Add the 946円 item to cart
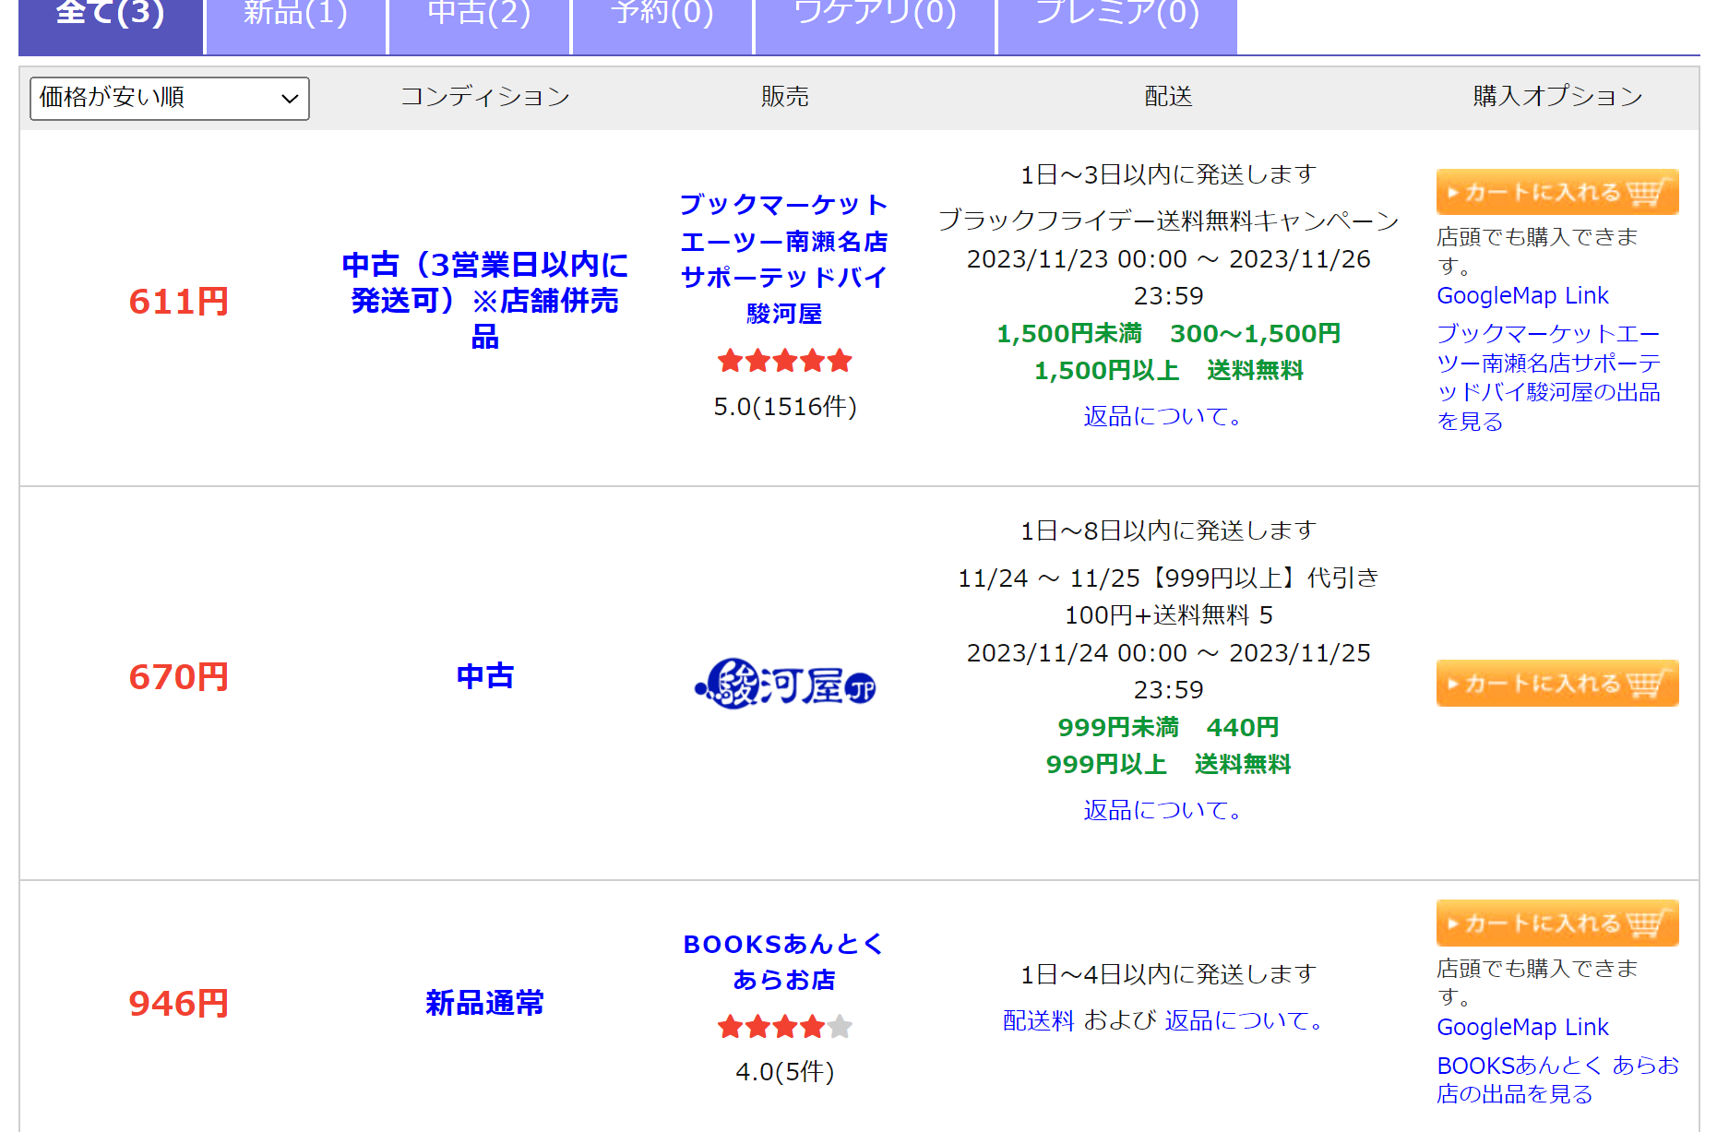1717x1132 pixels. point(1556,923)
